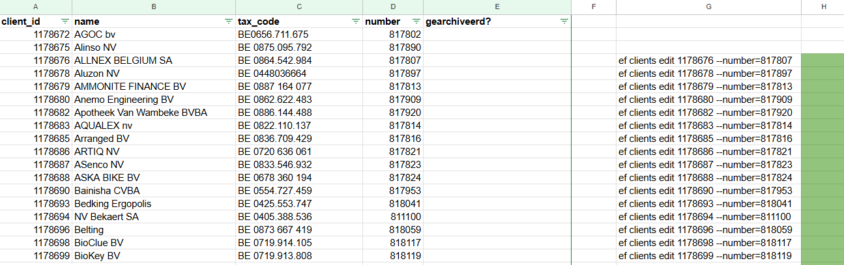844x265 pixels.
Task: Select the Arranged BV cell
Action: pos(154,139)
